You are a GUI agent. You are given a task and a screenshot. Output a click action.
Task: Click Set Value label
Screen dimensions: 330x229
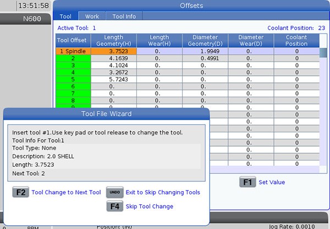(272, 182)
